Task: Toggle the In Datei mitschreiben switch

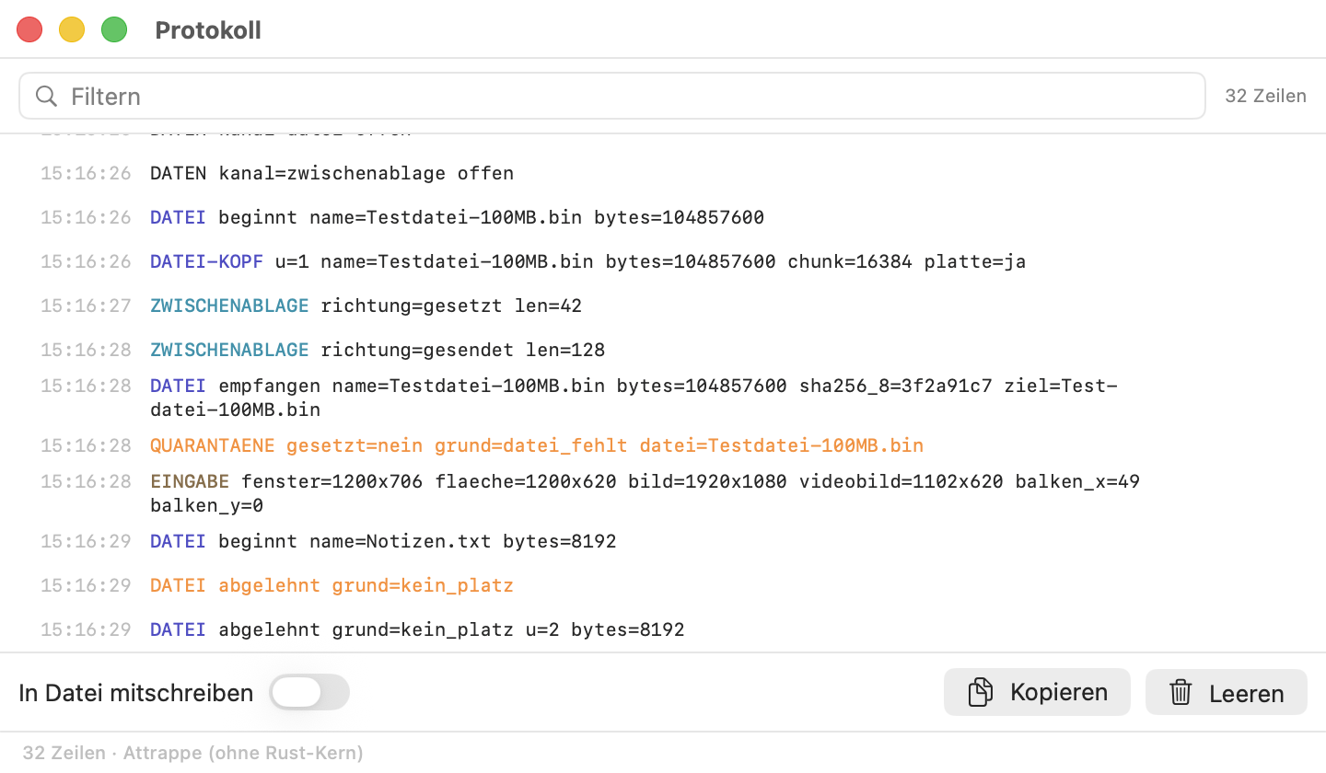Action: coord(309,692)
